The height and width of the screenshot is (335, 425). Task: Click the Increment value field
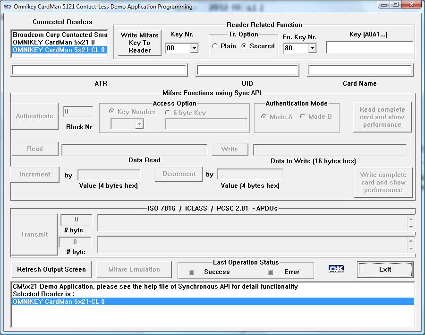[109, 175]
